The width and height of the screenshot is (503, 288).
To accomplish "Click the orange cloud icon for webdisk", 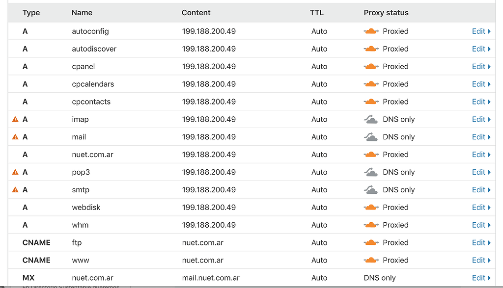I will (x=371, y=207).
